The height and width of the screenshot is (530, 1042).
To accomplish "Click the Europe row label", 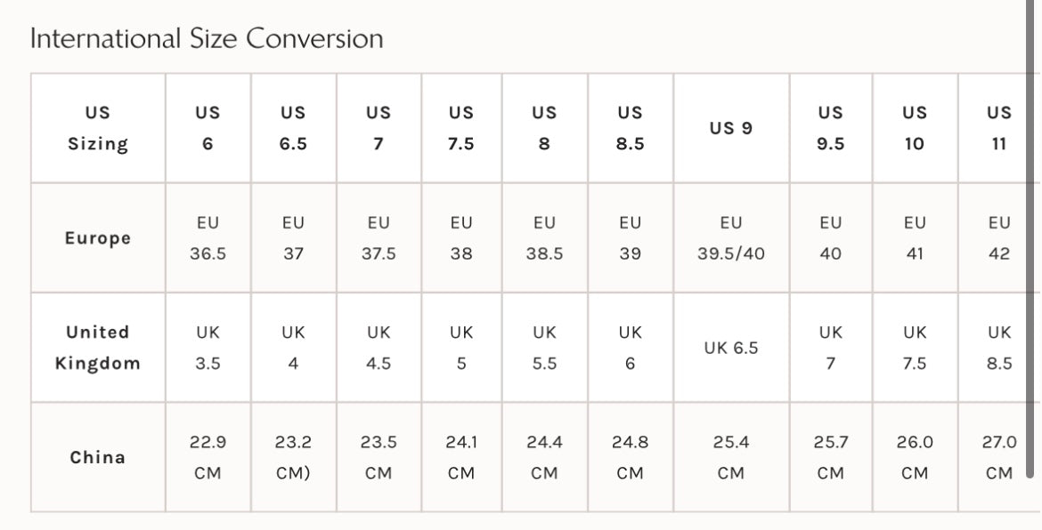I will [98, 238].
